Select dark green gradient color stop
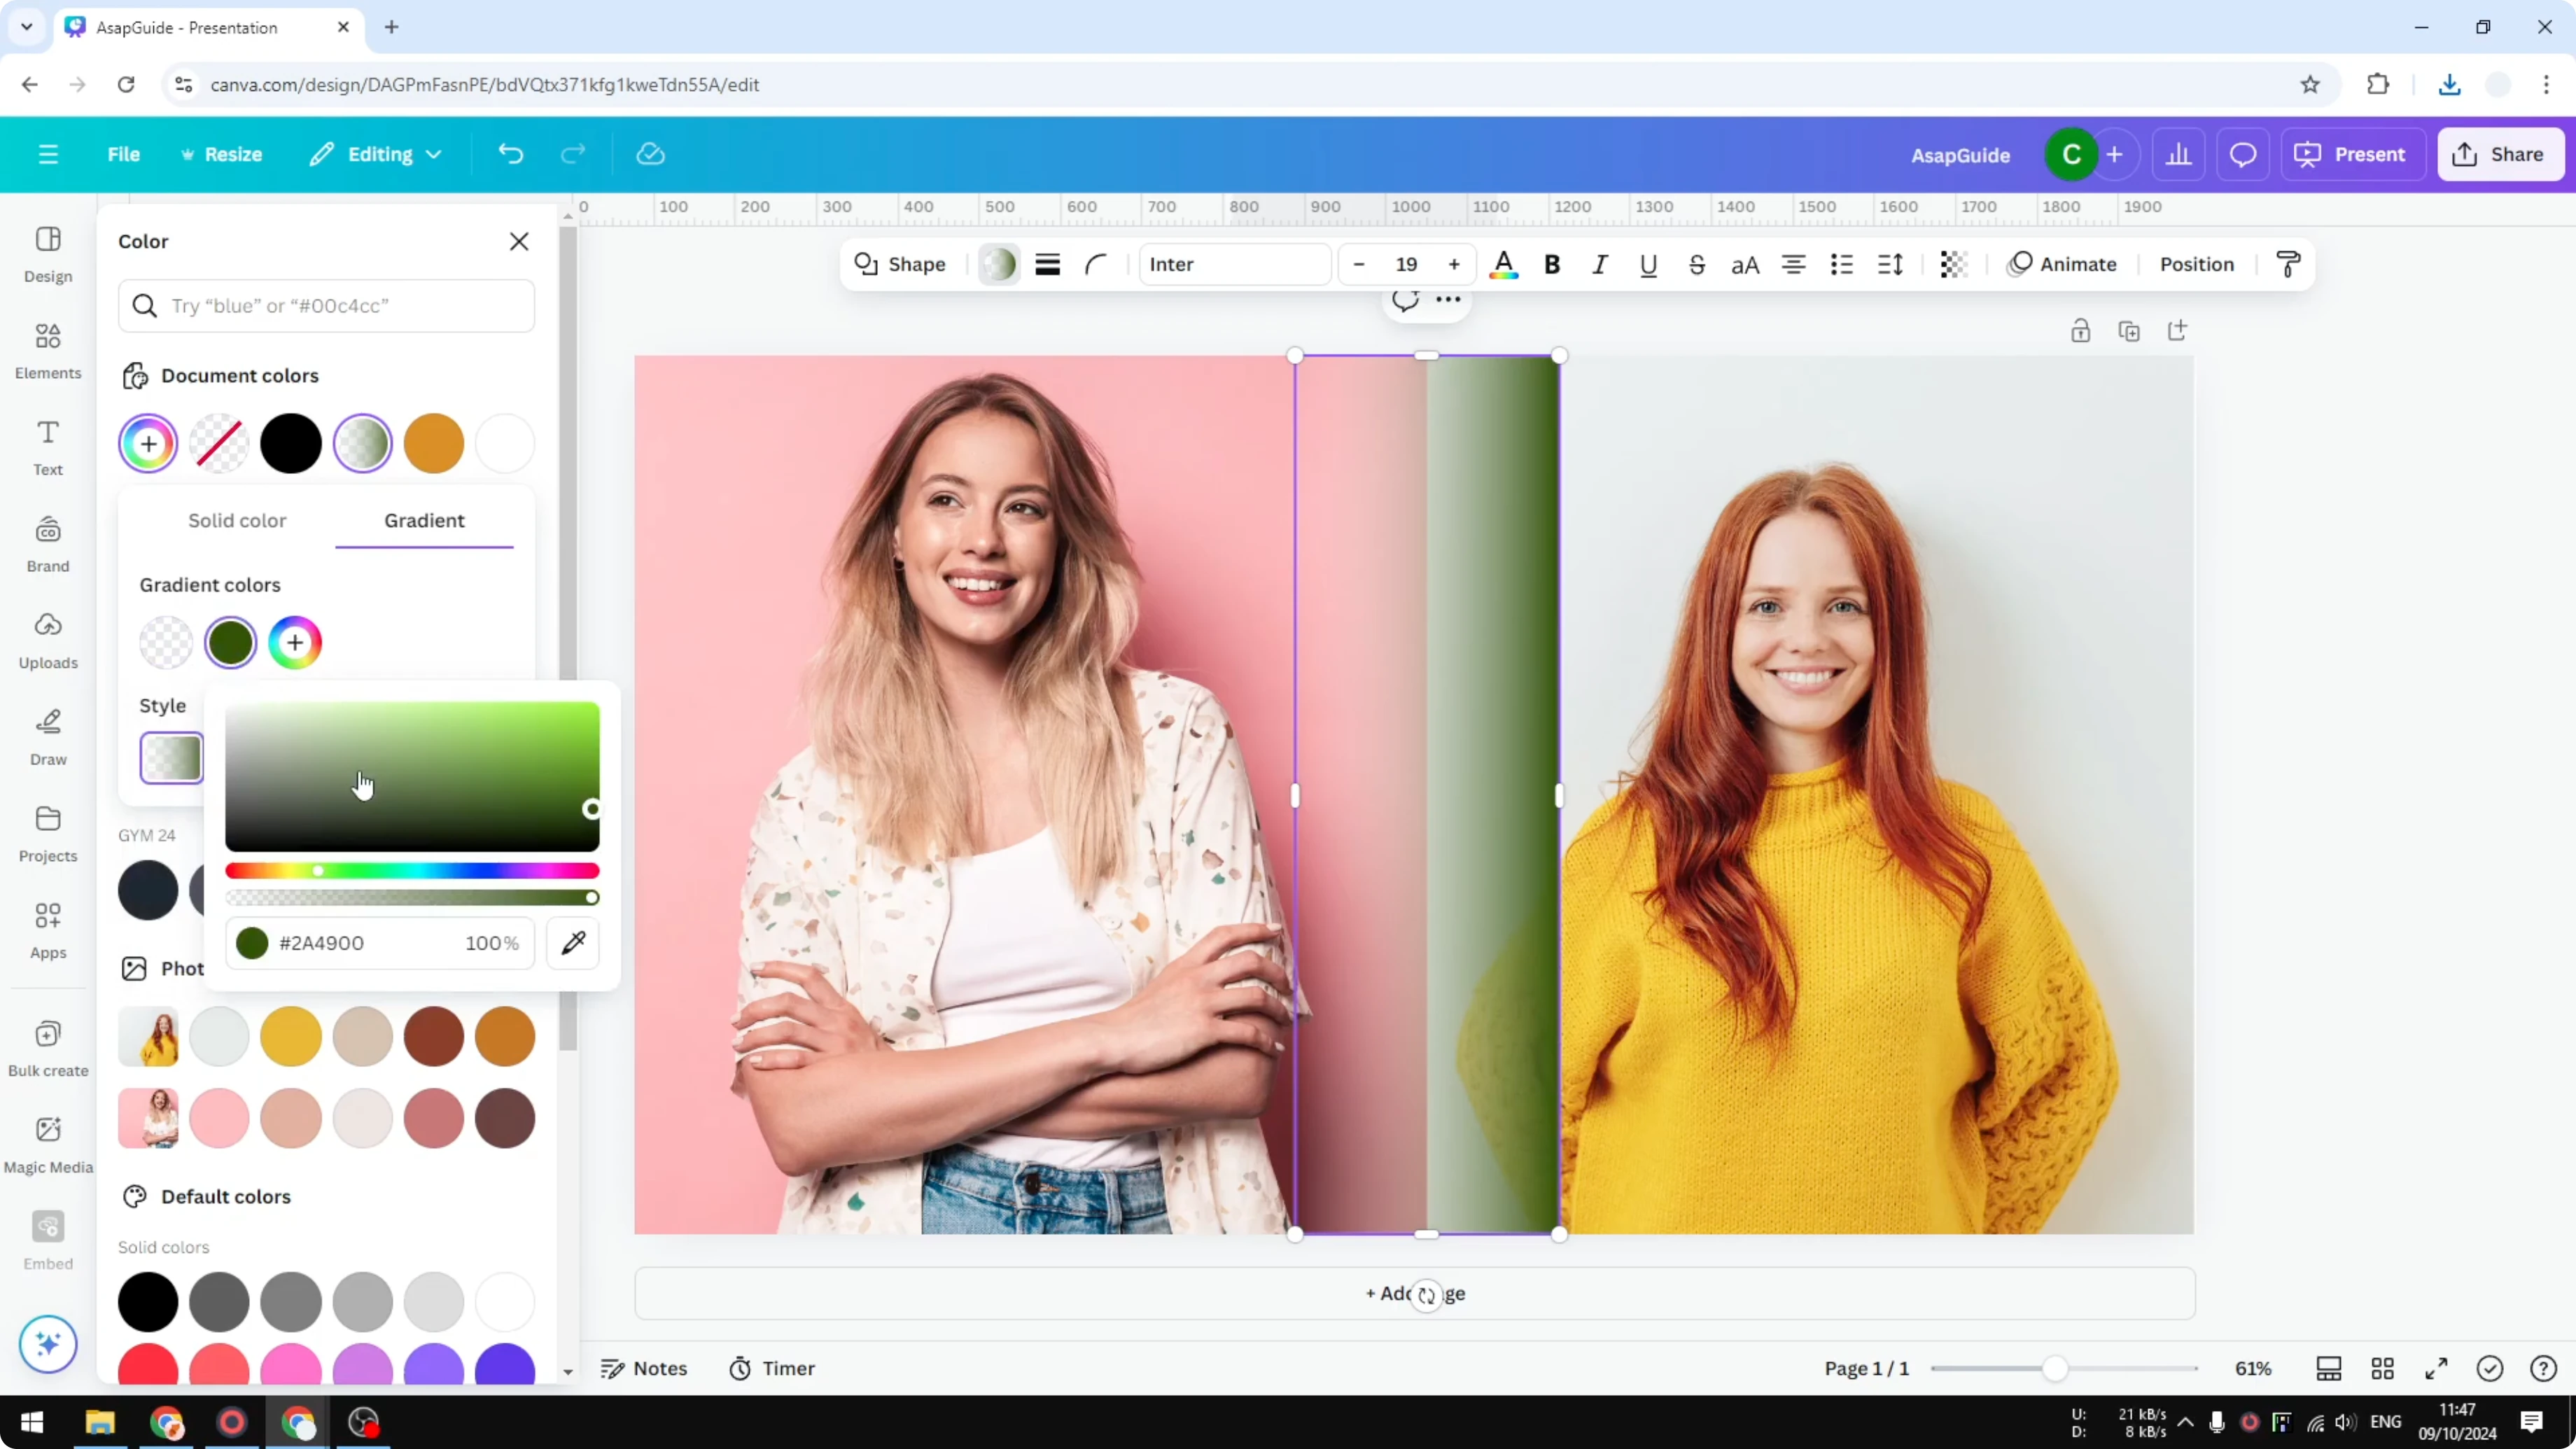Screen dimensions: 2576x1449 (230, 642)
